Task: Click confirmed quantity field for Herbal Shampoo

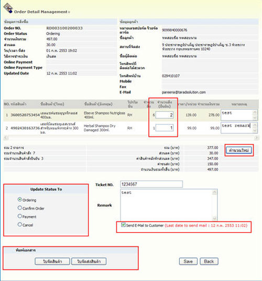Action: pyautogui.click(x=165, y=128)
